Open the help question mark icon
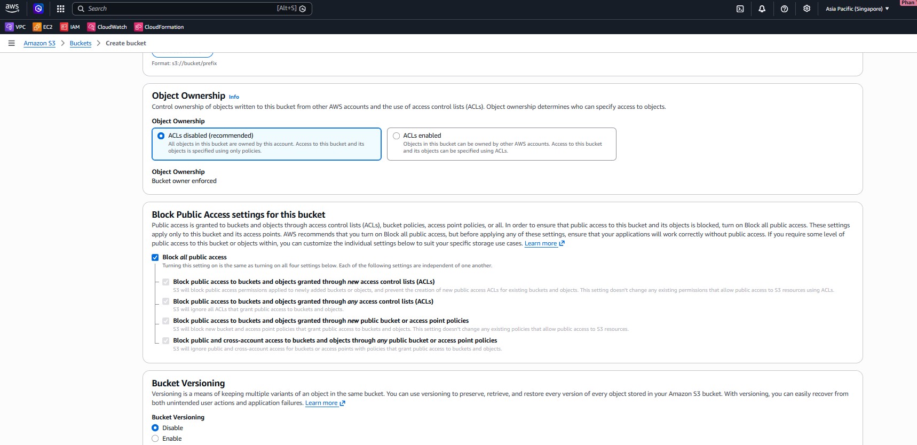The width and height of the screenshot is (917, 445). pos(784,9)
